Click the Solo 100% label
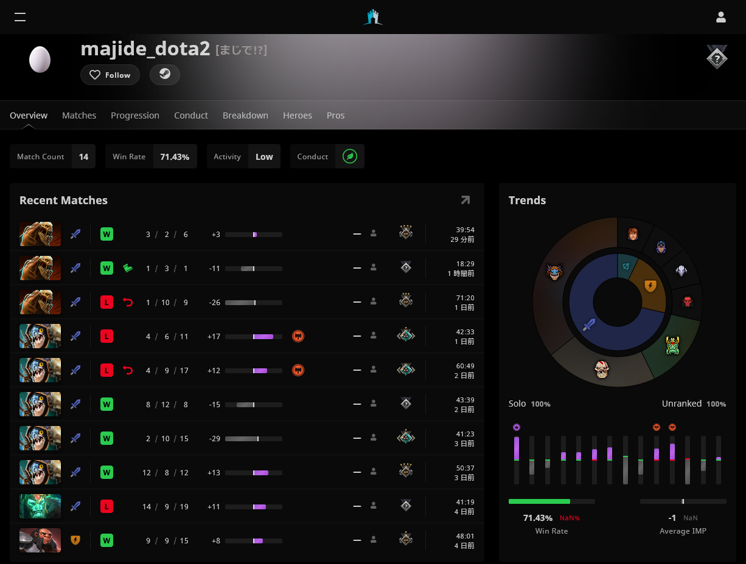Viewport: 746px width, 564px height. (529, 404)
